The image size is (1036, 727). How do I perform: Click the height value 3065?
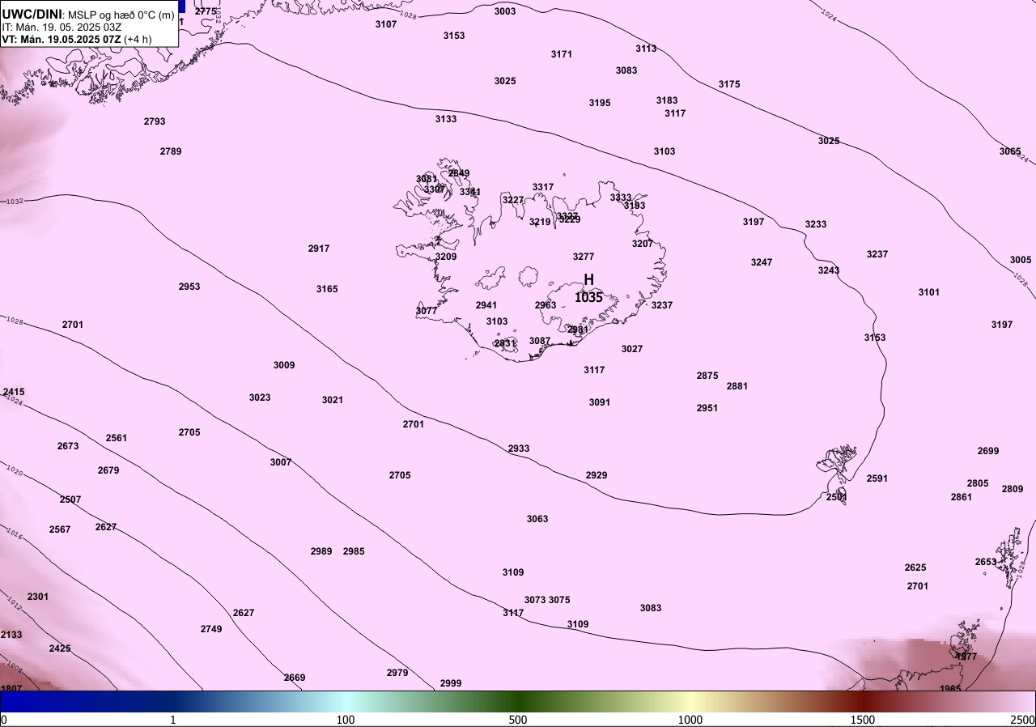[1010, 151]
